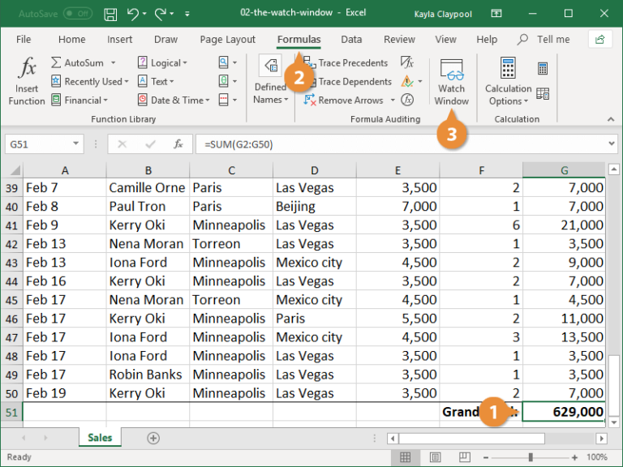Toggle the AutoSave switch

[78, 14]
